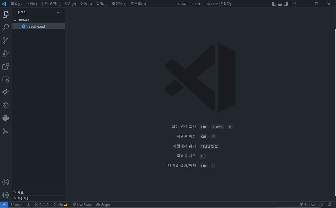This screenshot has width=336, height=208.
Task: Collapse the HIIO420 folder section
Action: (x=38, y=20)
